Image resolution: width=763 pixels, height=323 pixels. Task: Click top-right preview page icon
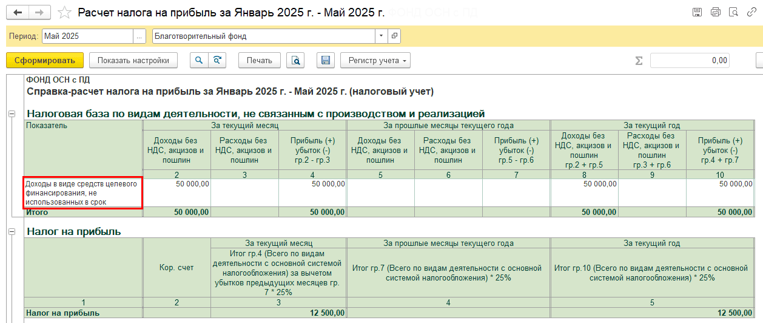[x=733, y=12]
